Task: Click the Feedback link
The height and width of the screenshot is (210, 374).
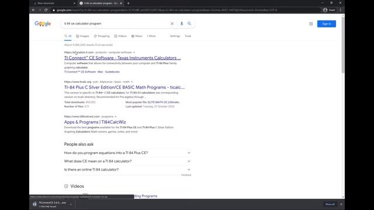Action: click(186, 175)
